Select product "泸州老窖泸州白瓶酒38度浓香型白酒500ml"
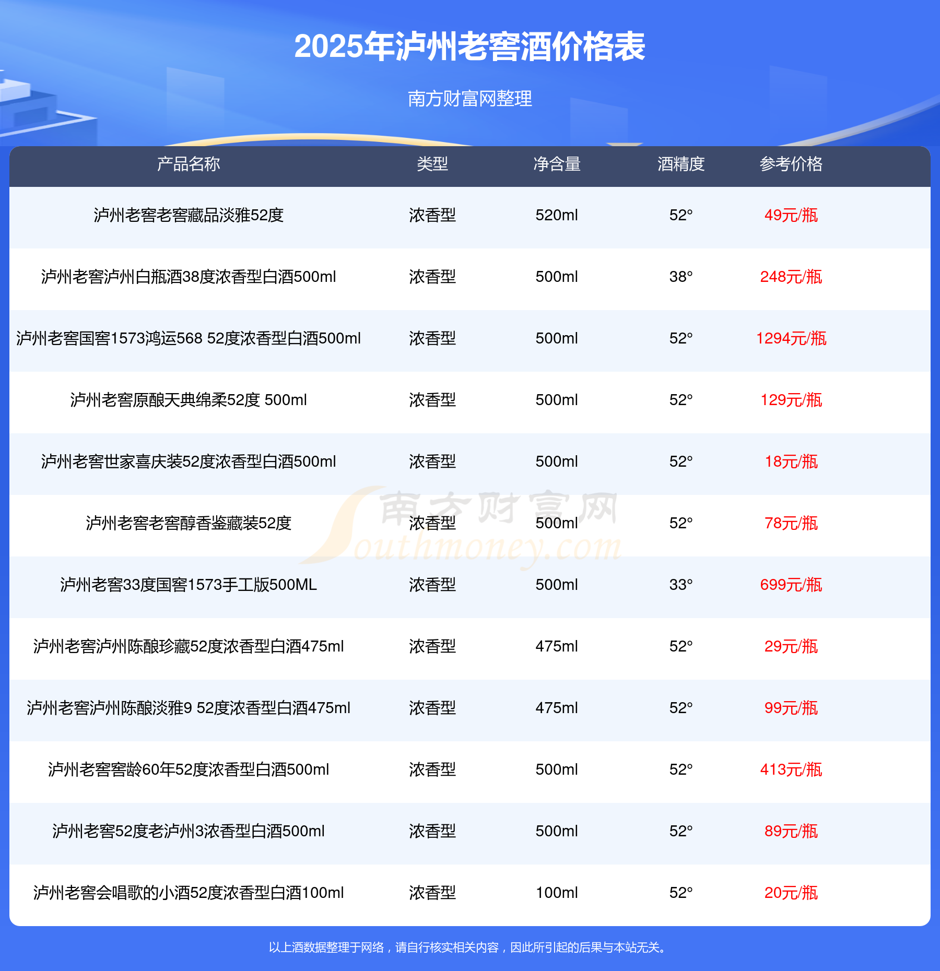 [189, 277]
